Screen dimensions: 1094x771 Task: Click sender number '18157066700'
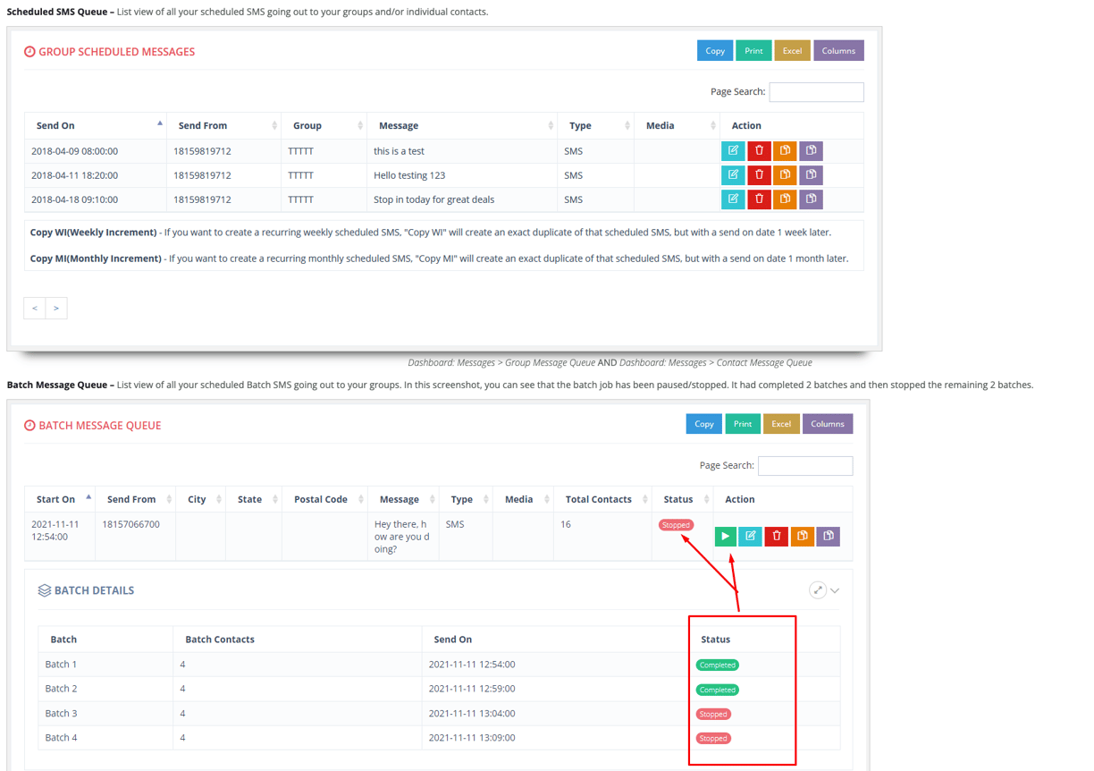point(131,524)
